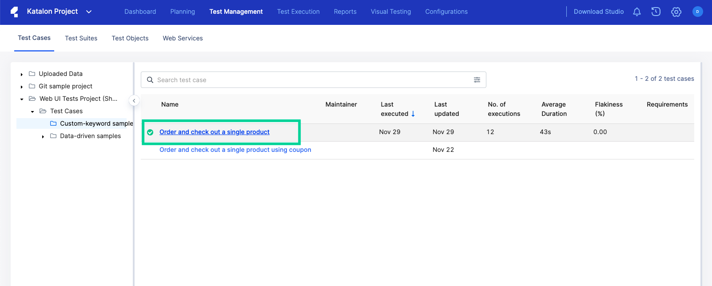Click the green passed status icon
Screen dimensions: 712x286
click(150, 132)
